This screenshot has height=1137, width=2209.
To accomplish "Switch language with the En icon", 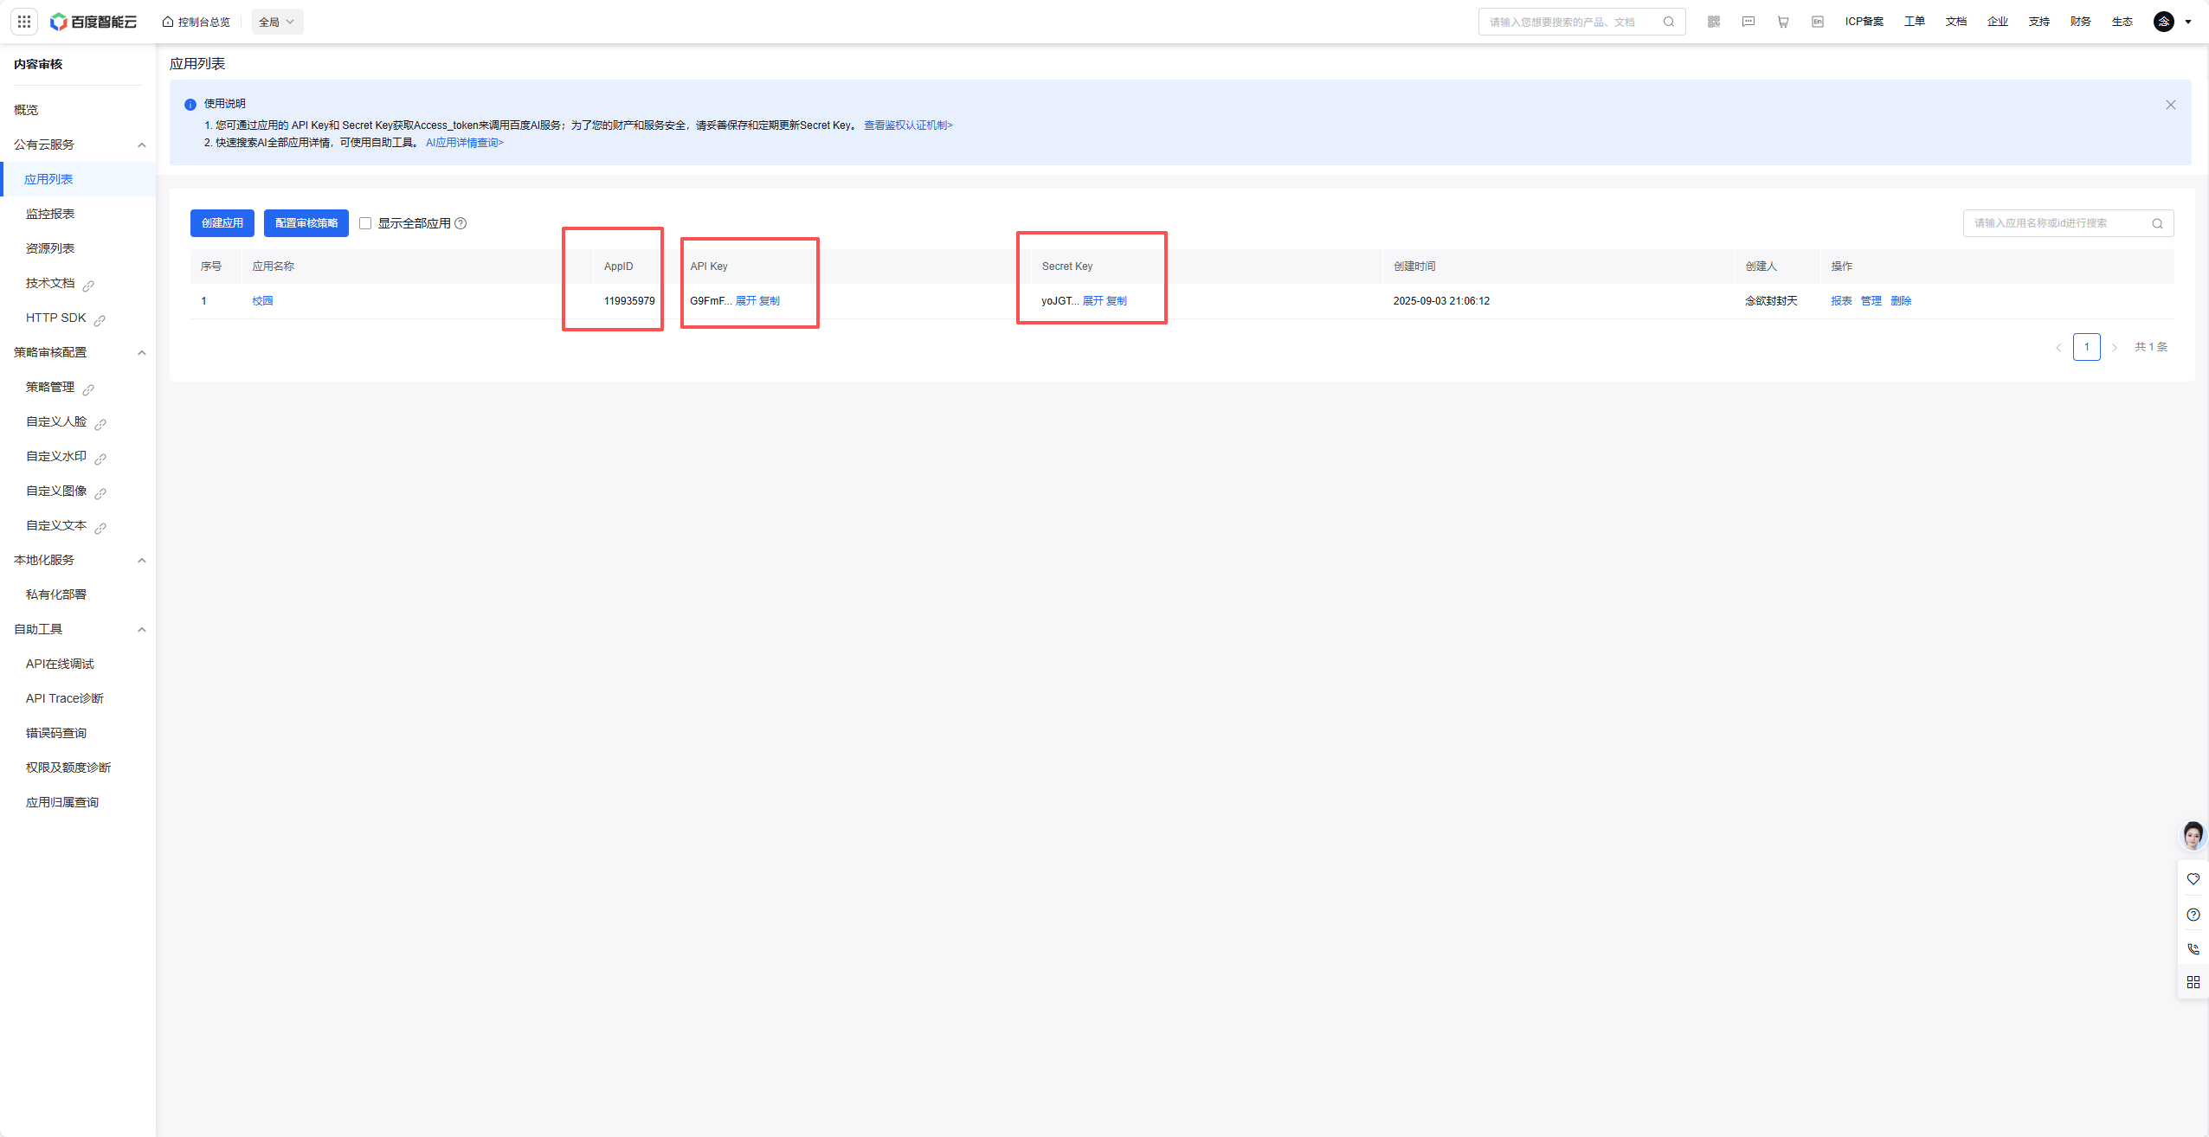I will 1817,22.
